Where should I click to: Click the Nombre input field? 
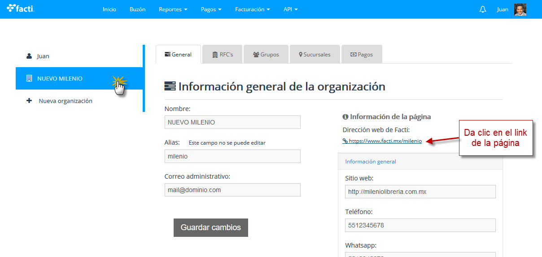tap(232, 122)
